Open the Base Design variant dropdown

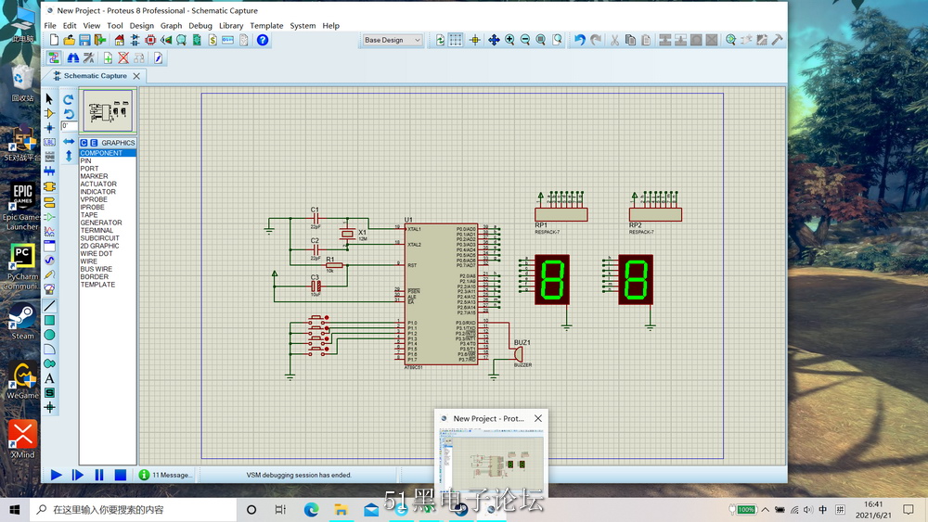click(392, 40)
